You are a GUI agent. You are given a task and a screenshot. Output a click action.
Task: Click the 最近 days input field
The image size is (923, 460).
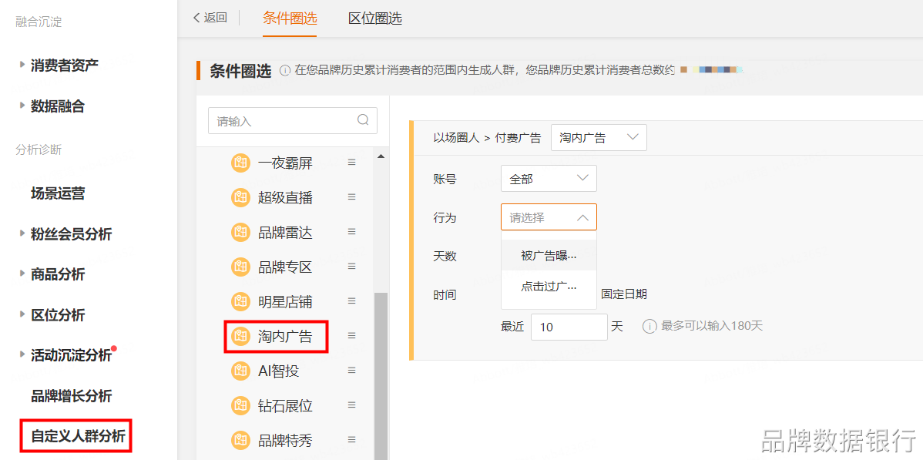(569, 327)
